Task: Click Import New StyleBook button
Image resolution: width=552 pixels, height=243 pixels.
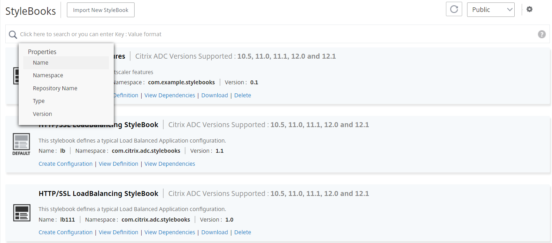Action: click(101, 10)
